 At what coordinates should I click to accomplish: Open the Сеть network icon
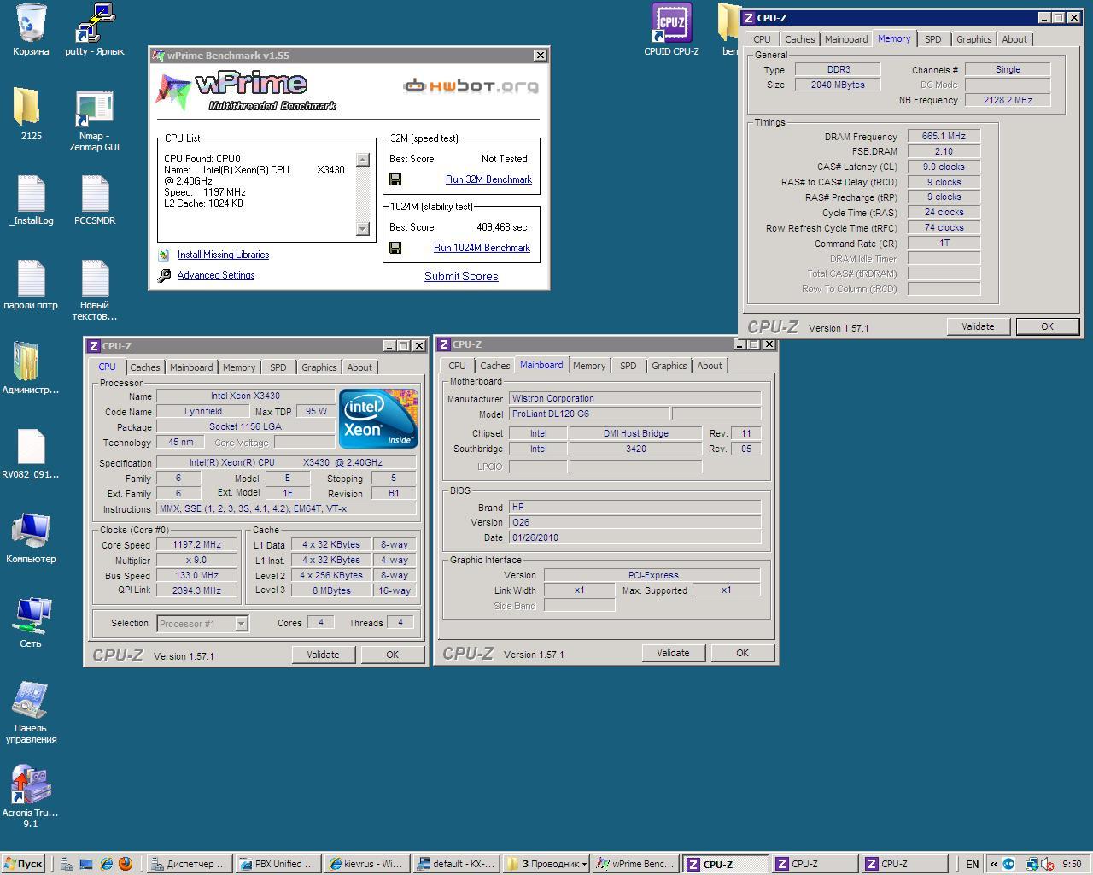coord(31,623)
